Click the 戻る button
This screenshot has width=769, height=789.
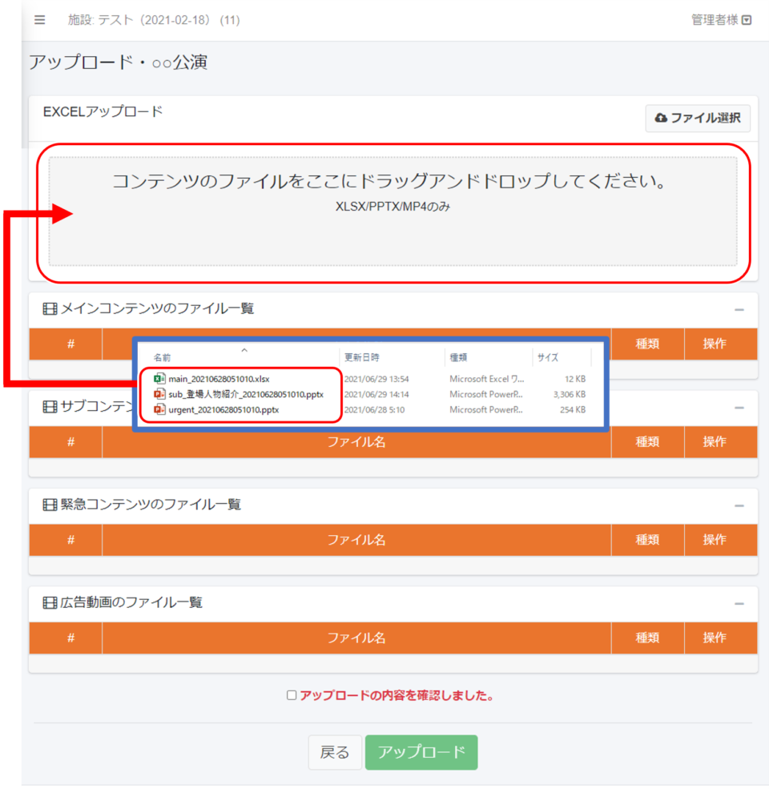[x=335, y=752]
